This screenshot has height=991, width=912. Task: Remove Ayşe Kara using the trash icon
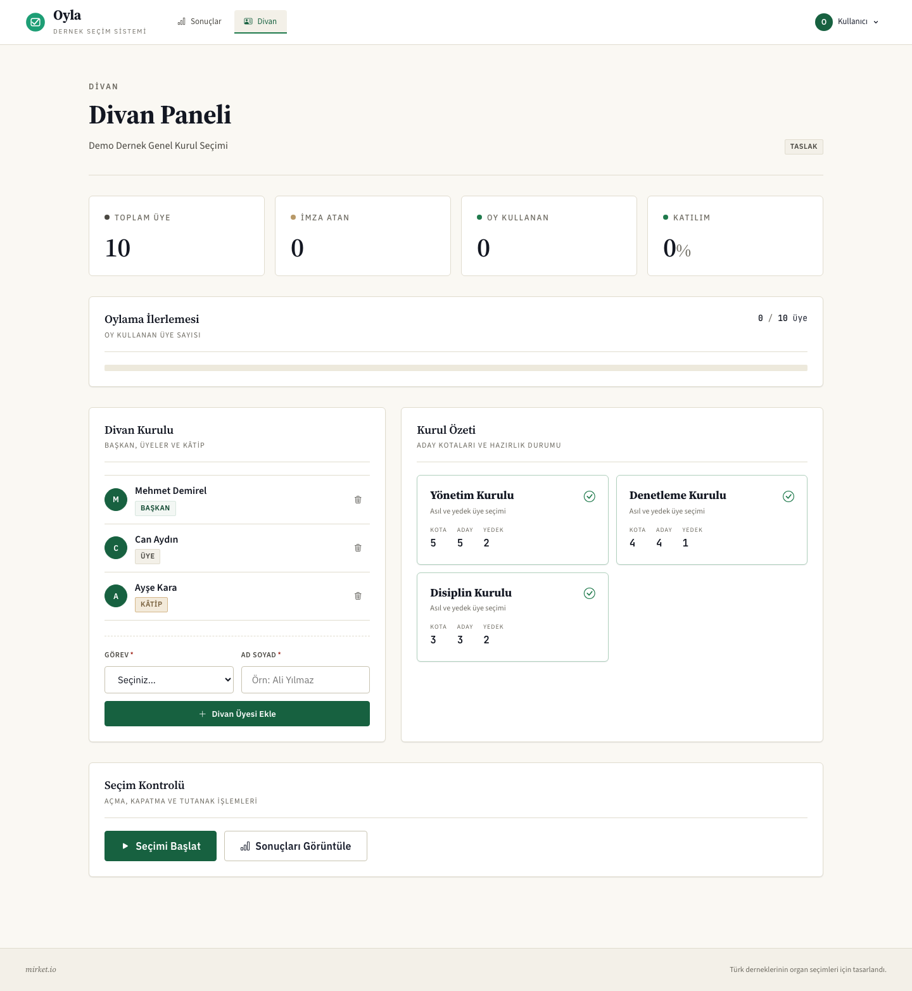[x=358, y=596]
